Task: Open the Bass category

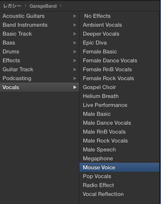Action: (39, 43)
